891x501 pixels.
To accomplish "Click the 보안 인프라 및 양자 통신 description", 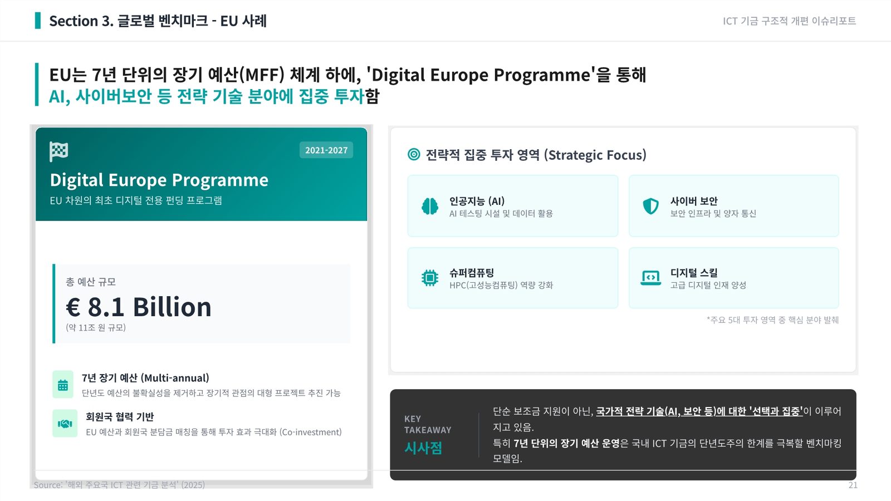I will (x=713, y=214).
